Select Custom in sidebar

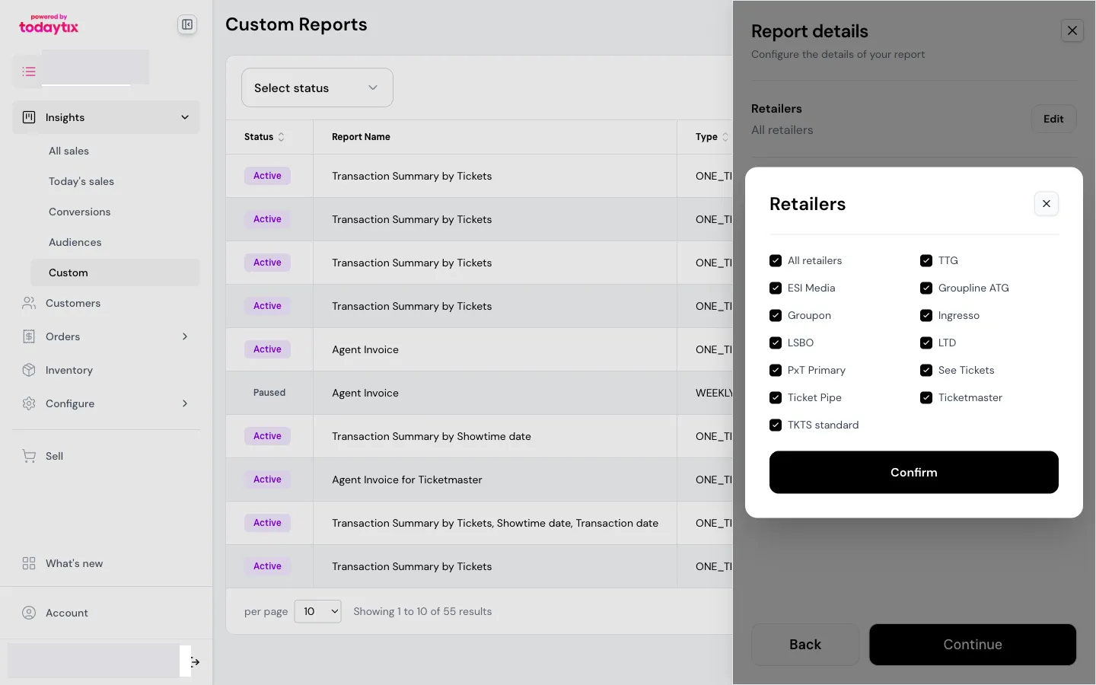tap(115, 272)
